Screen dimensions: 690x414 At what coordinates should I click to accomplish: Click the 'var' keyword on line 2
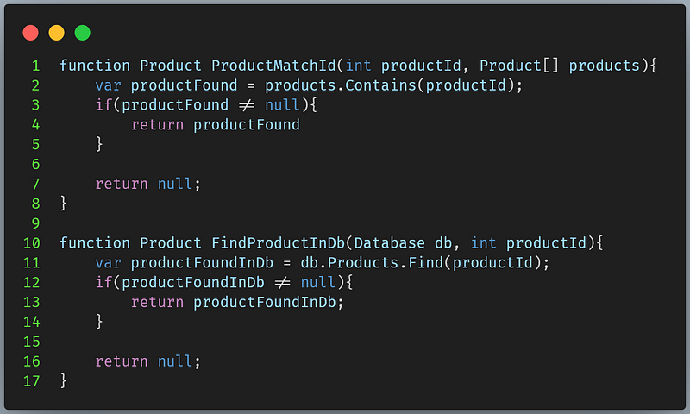pyautogui.click(x=109, y=85)
